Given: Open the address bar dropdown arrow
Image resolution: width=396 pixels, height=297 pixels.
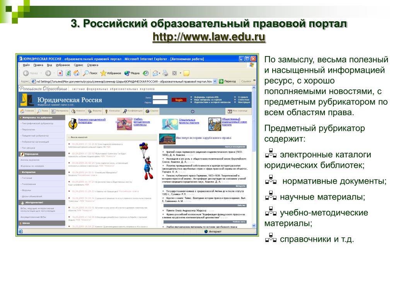Looking at the screenshot, I should (x=215, y=81).
